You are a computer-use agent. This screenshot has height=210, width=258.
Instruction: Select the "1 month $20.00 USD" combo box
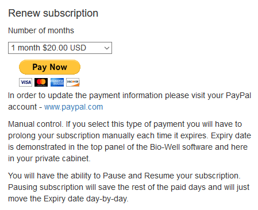[x=60, y=48]
